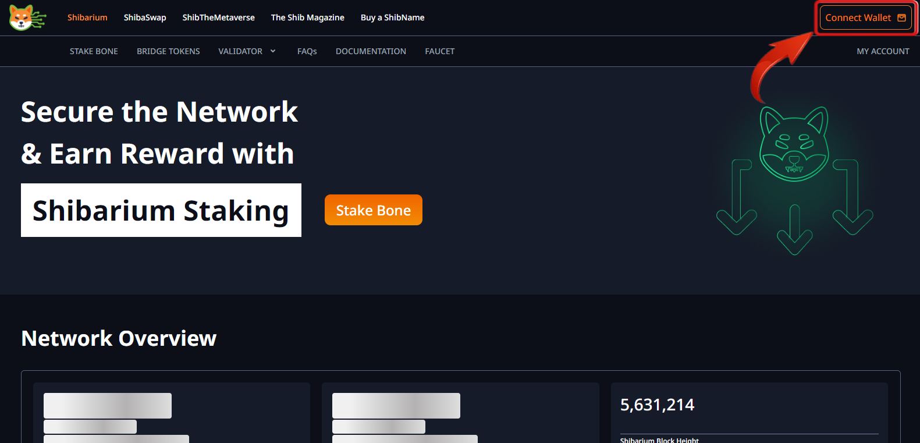Click the orange Stake Bone button
920x443 pixels.
point(374,210)
